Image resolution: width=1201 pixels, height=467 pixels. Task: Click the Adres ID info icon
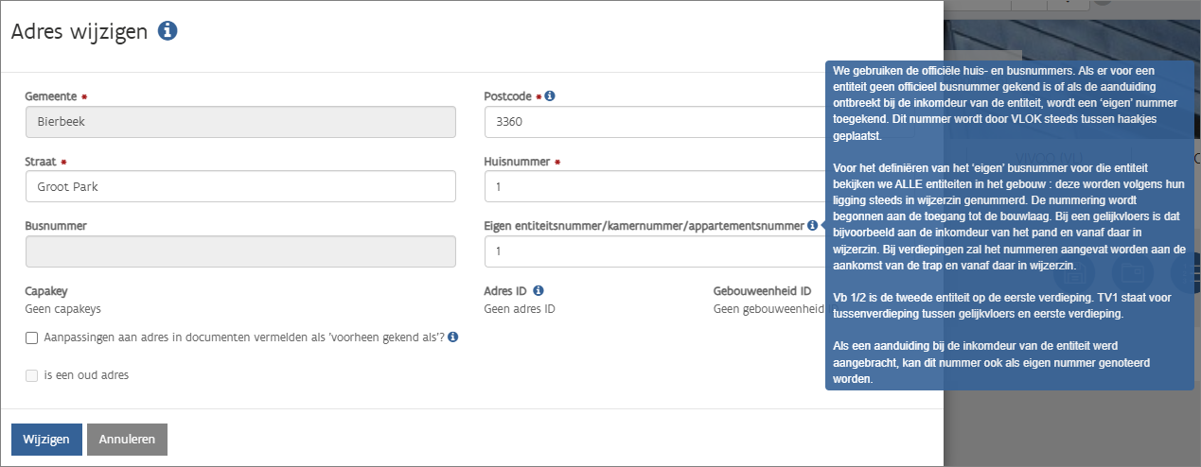(538, 291)
